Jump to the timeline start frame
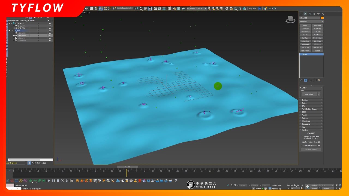Screen dimensions: 349x196 click(288, 185)
